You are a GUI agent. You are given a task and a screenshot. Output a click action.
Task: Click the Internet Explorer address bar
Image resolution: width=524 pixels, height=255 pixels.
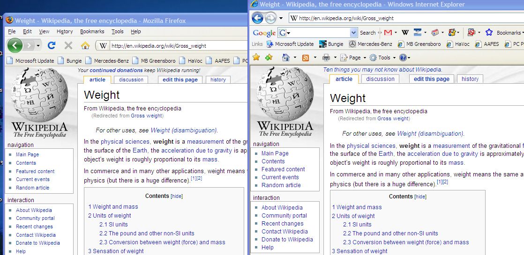click(406, 18)
